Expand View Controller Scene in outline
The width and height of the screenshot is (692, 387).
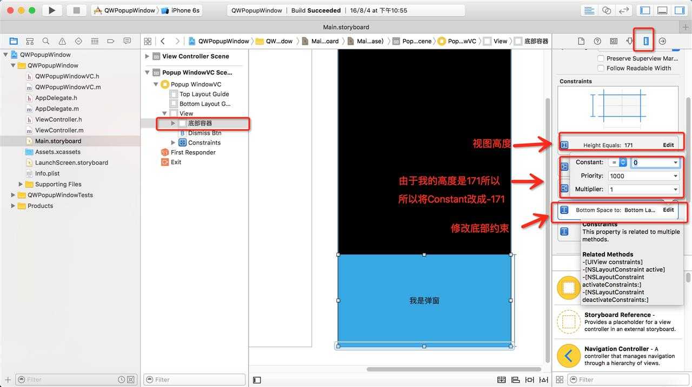[x=147, y=56]
